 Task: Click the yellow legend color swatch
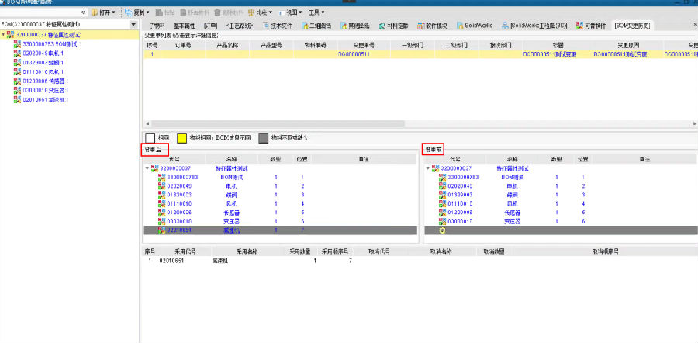[x=181, y=138]
